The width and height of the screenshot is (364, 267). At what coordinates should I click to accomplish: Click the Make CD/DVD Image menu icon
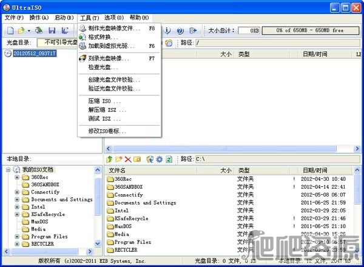point(83,28)
